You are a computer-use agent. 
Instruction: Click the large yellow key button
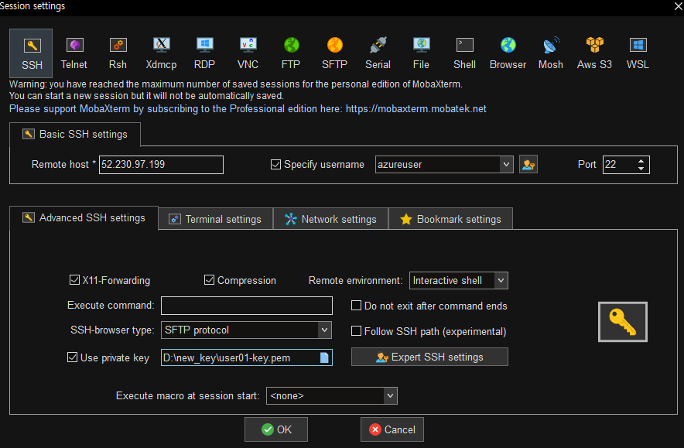pyautogui.click(x=623, y=322)
